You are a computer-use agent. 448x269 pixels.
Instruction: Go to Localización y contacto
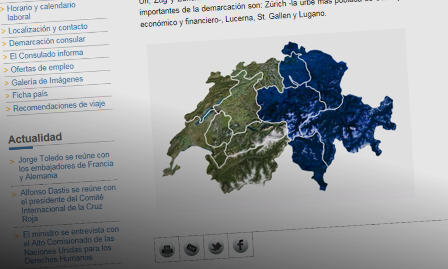click(48, 28)
